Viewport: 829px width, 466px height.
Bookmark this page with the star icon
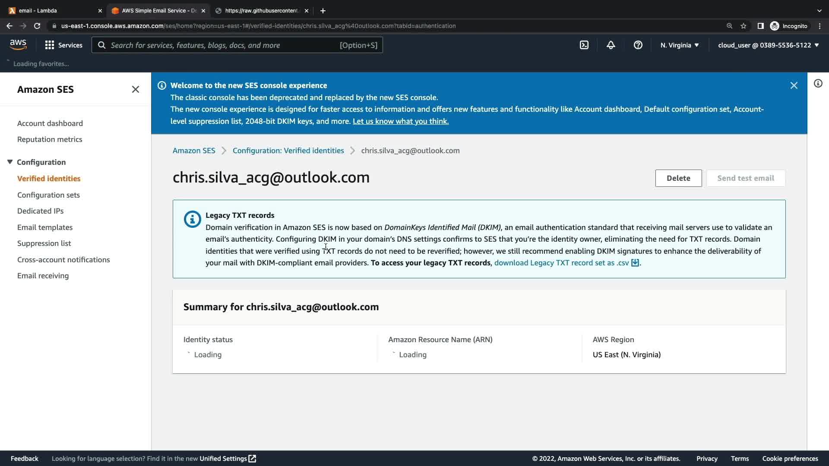tap(743, 26)
